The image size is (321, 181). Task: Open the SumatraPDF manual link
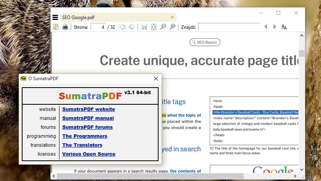pyautogui.click(x=88, y=118)
